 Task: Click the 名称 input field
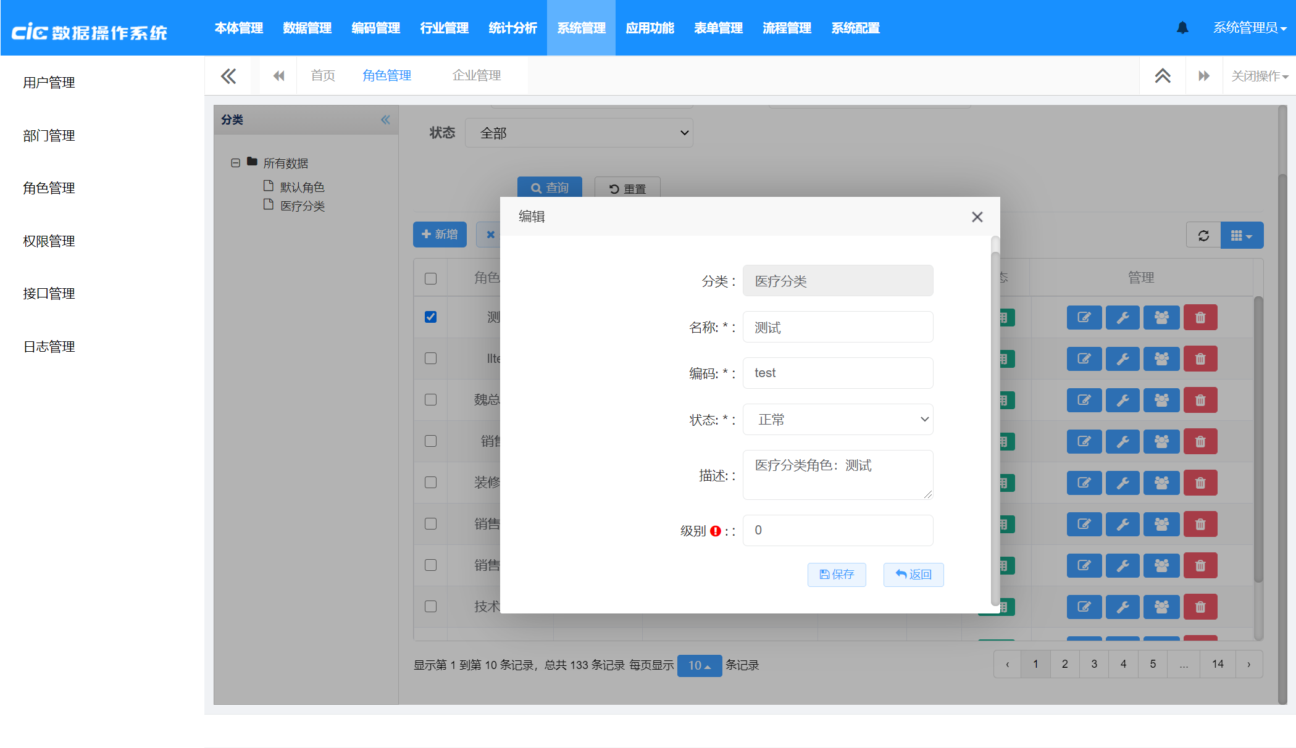pyautogui.click(x=837, y=327)
